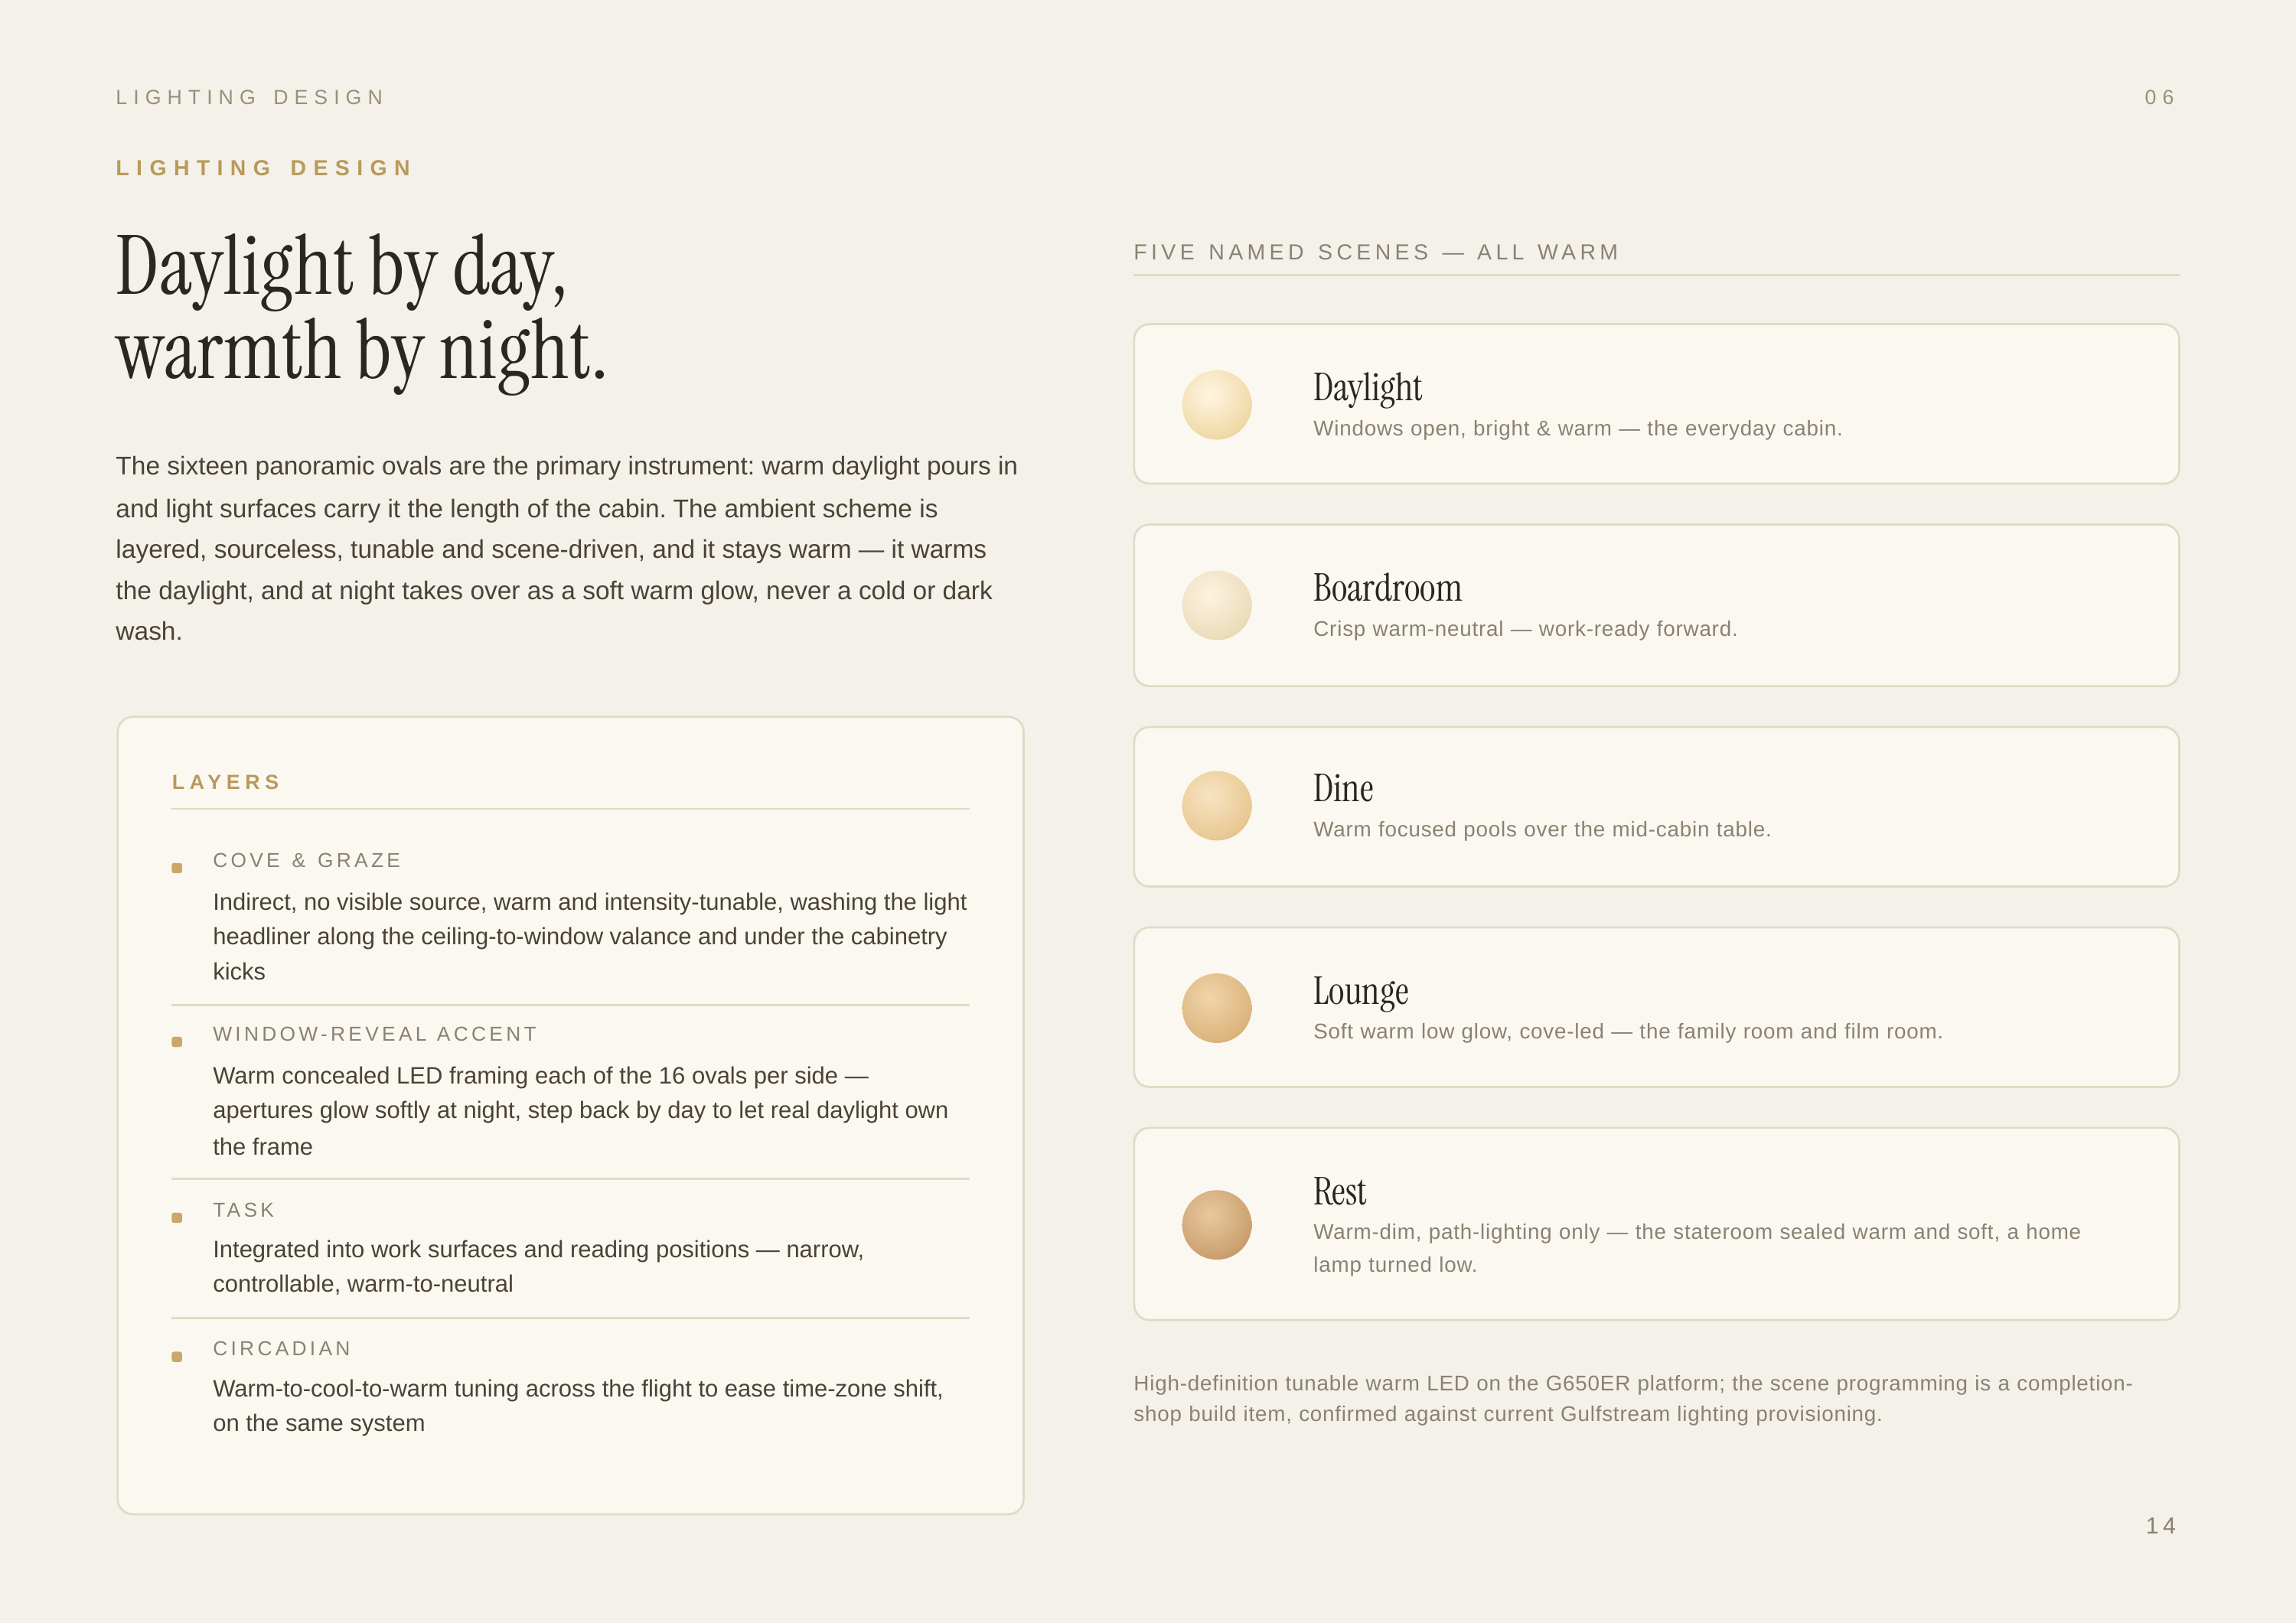Click the Rest scene heading
2296x1623 pixels.
(x=1339, y=1191)
